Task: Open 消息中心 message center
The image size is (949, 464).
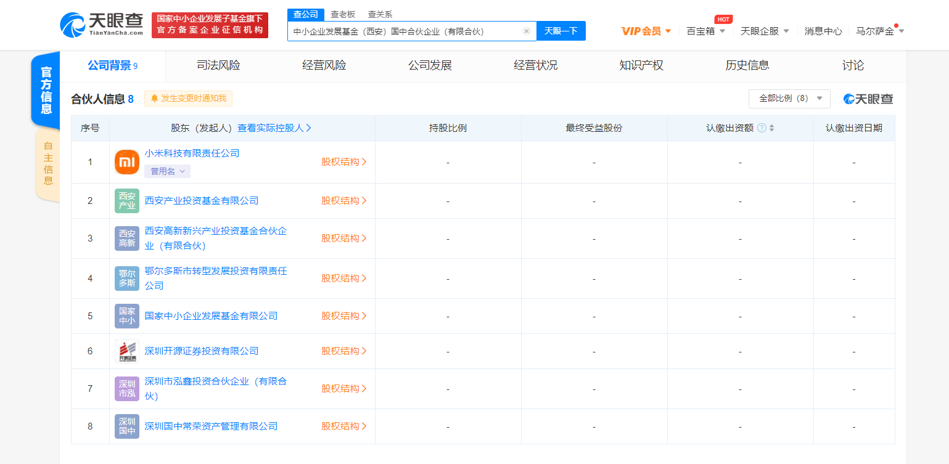Action: click(823, 31)
